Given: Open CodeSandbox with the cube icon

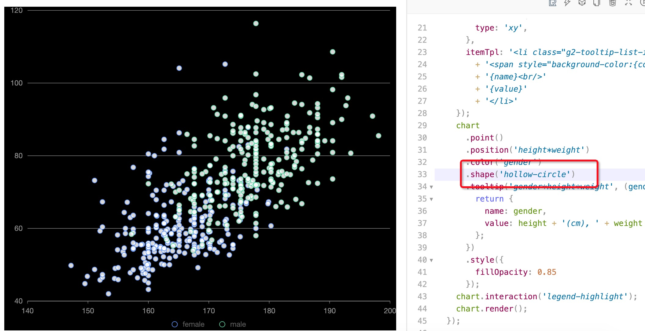Looking at the screenshot, I should (x=582, y=3).
